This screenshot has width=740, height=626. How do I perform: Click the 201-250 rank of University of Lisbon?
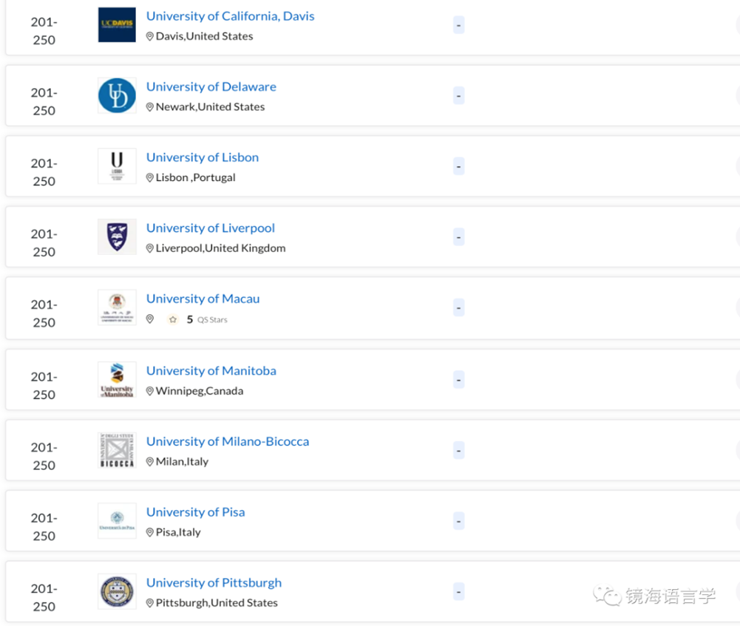click(x=44, y=173)
